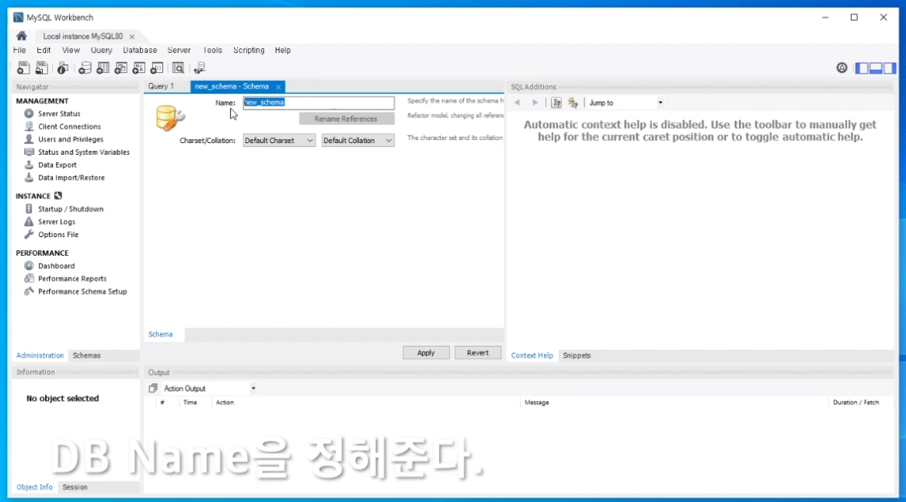Open the Database menu

click(140, 51)
